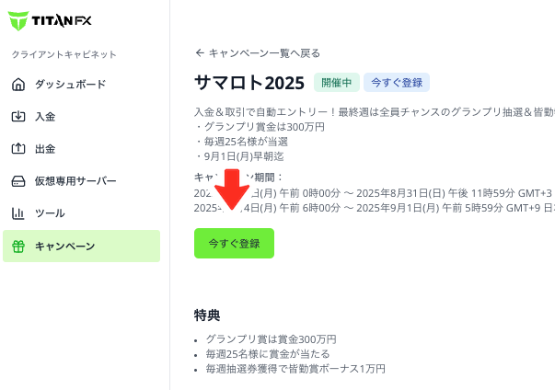The image size is (555, 390).
Task: Click the green 今すぐ登録 button
Action: [234, 243]
